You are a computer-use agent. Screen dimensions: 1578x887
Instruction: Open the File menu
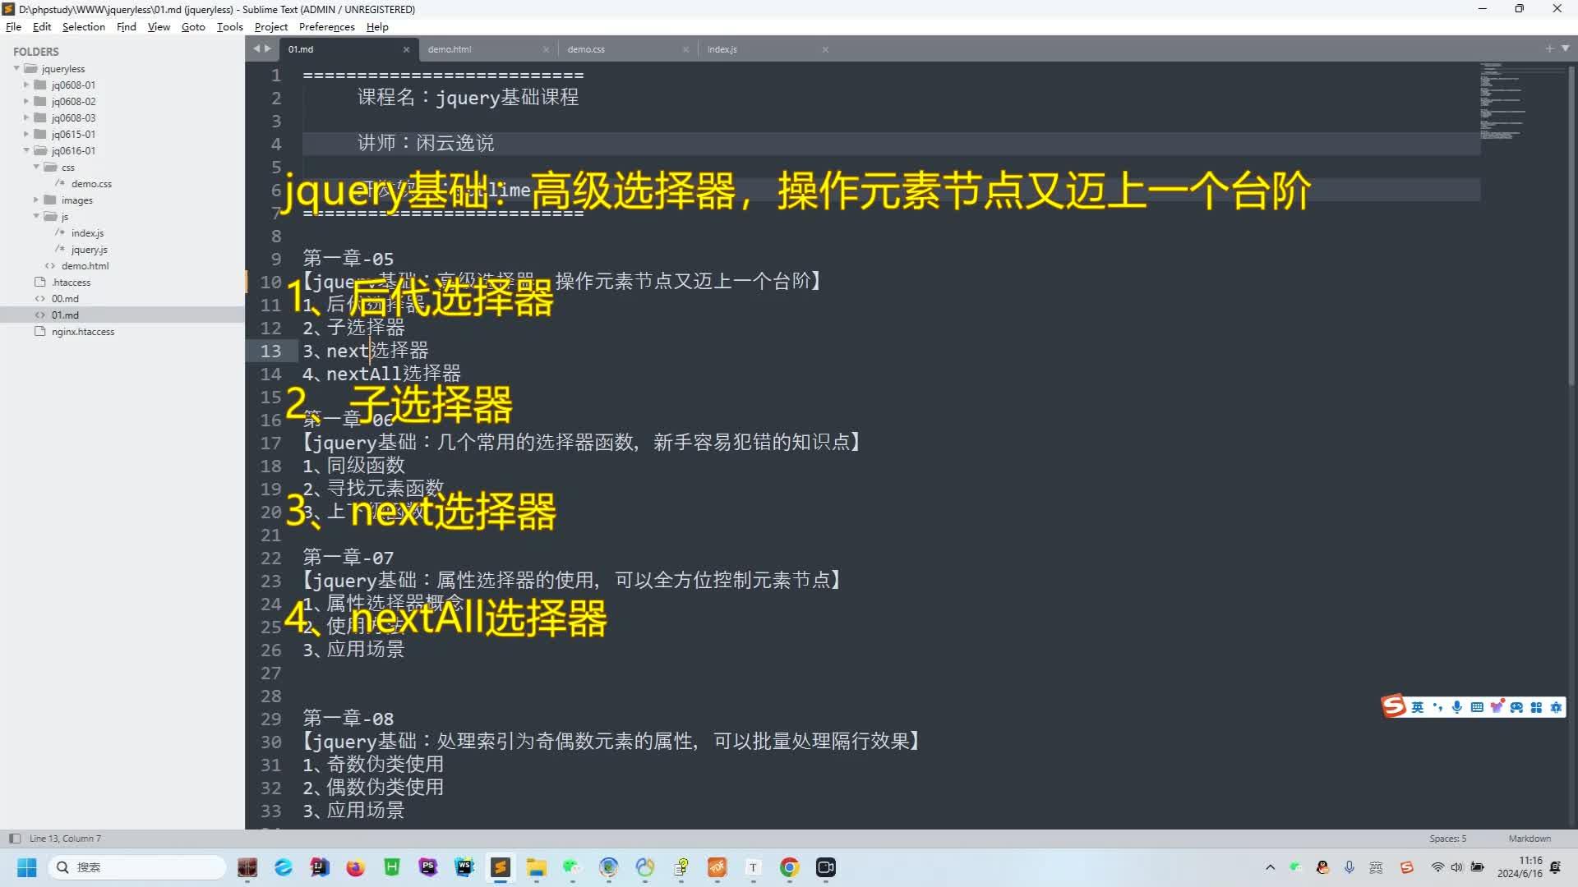point(13,26)
